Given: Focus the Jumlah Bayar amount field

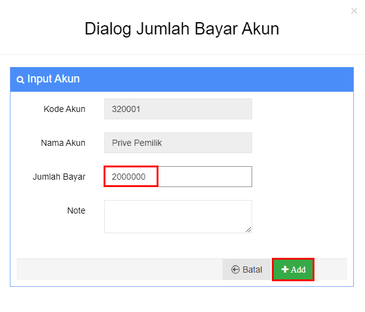Looking at the screenshot, I should (178, 177).
